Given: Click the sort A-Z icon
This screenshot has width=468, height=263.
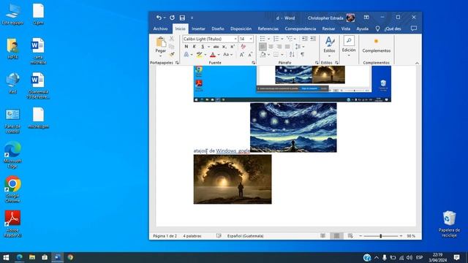Looking at the screenshot, I should click(x=292, y=55).
